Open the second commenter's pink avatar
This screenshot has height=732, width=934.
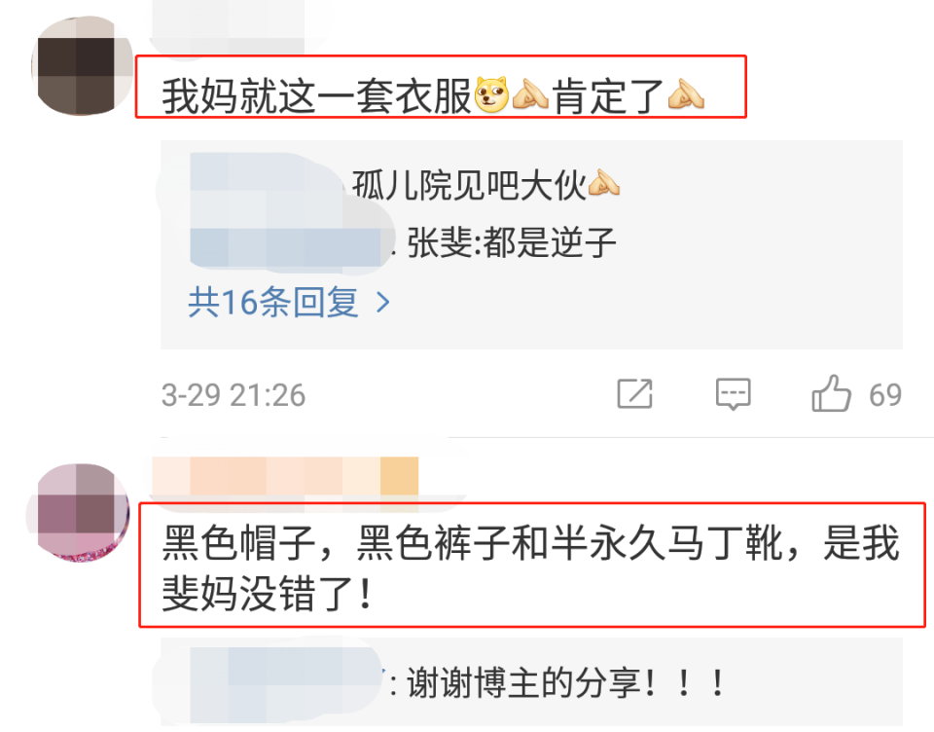click(x=78, y=513)
